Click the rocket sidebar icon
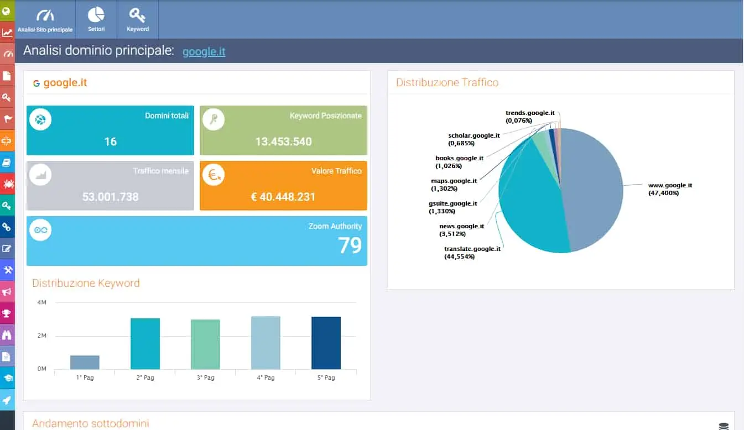The image size is (744, 430). click(7, 399)
